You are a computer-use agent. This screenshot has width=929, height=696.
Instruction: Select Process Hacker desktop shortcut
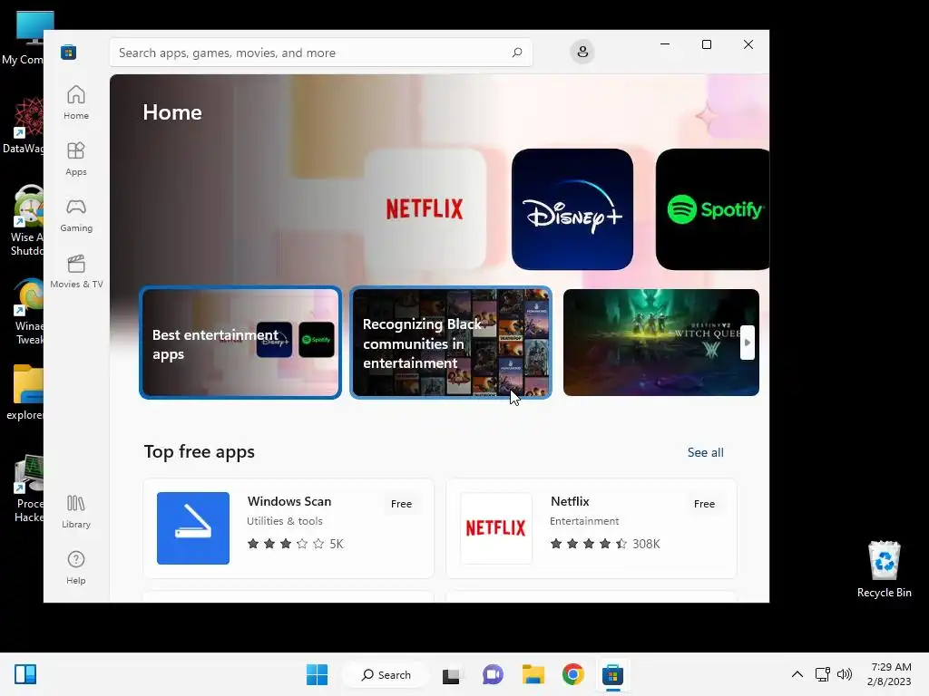click(27, 488)
